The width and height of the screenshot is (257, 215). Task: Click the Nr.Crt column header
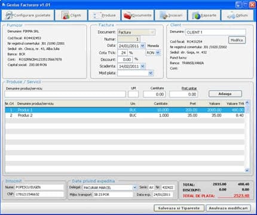click(10, 103)
